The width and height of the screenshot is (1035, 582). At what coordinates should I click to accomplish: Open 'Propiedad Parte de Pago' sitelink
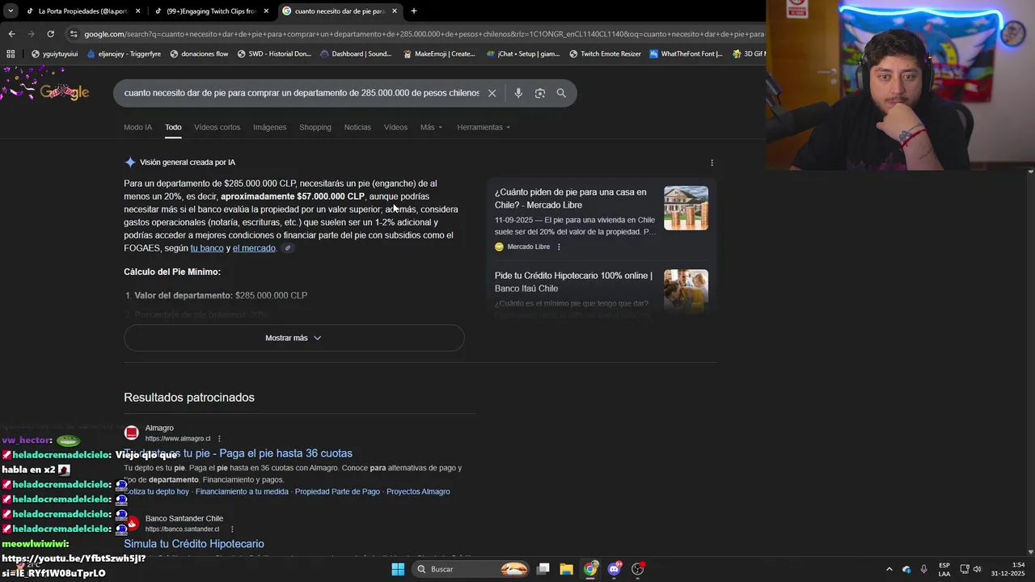pyautogui.click(x=337, y=491)
